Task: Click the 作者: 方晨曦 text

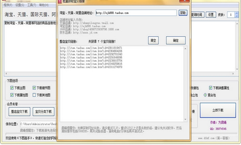Action: pyautogui.click(x=218, y=122)
